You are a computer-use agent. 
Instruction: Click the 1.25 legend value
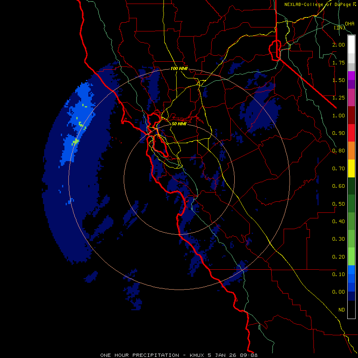tap(339, 98)
